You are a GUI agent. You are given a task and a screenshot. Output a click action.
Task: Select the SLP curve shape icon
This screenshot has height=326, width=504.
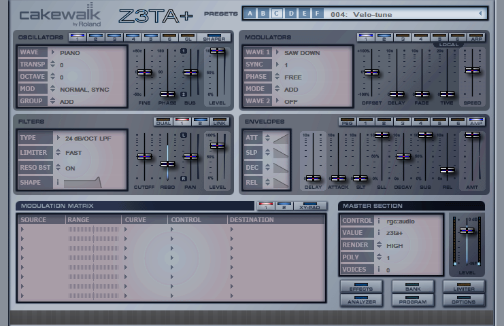(281, 153)
